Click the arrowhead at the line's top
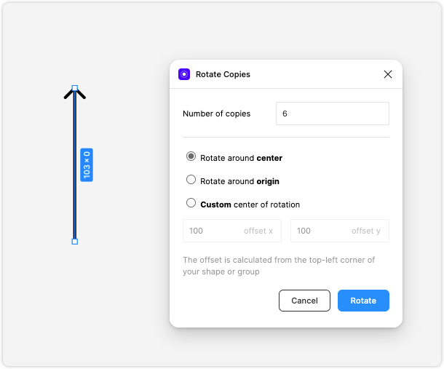Viewport: 444px width, 369px height. click(x=75, y=93)
